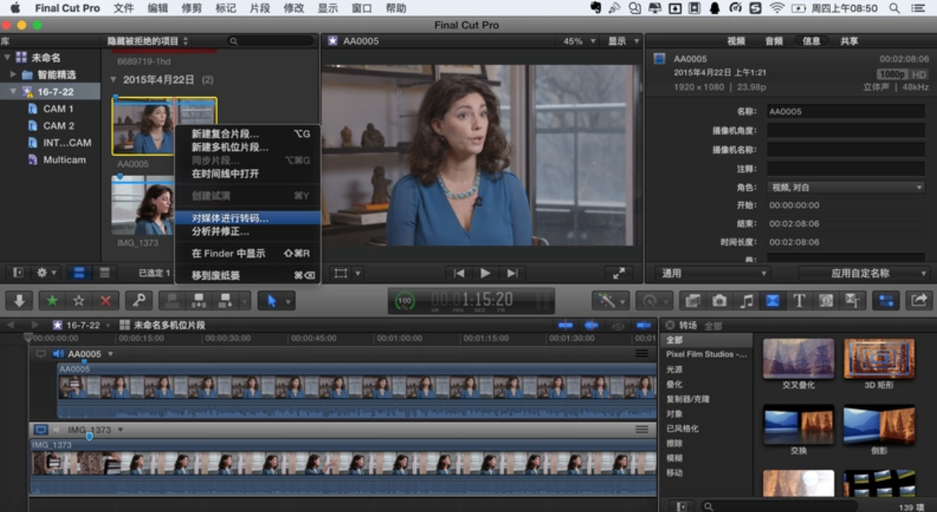Select the Arrow selection tool
This screenshot has height=512, width=937.
click(x=272, y=301)
